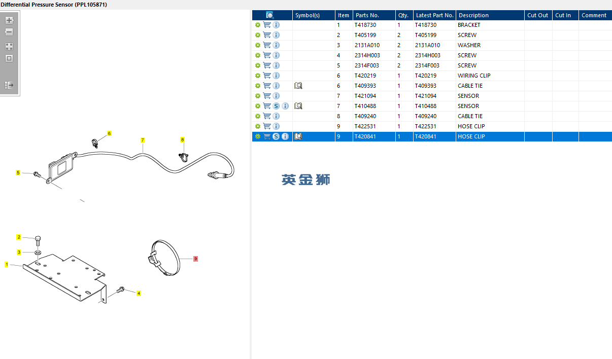Add BRACKET T418730 to shopping cart
This screenshot has width=612, height=359.
pos(267,25)
